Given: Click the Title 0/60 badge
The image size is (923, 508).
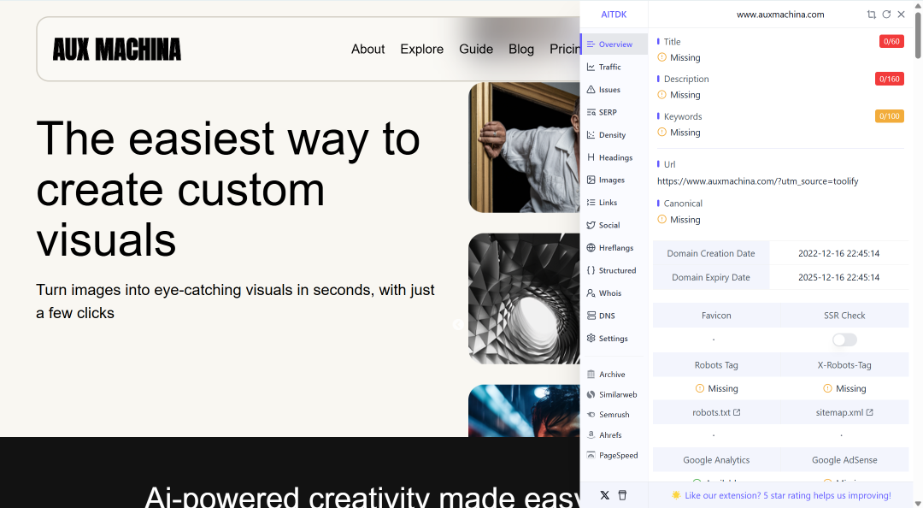Looking at the screenshot, I should coord(891,41).
